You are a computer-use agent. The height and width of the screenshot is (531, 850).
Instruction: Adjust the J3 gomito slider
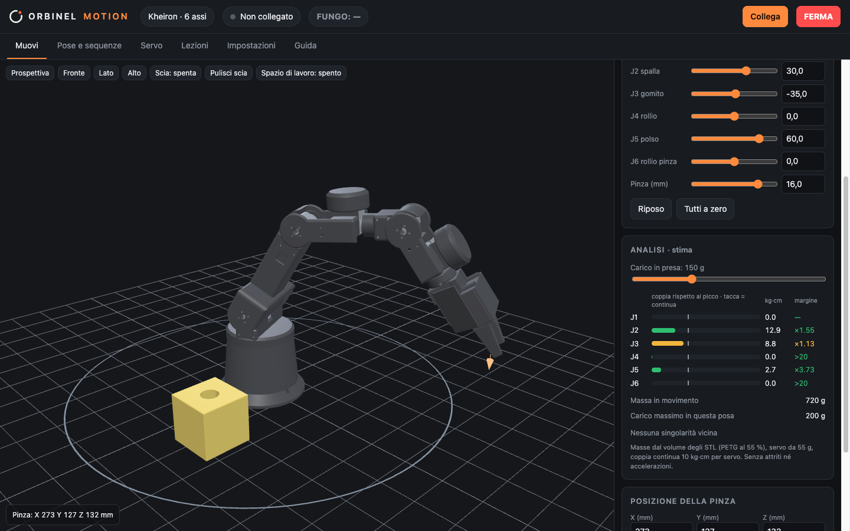[734, 94]
